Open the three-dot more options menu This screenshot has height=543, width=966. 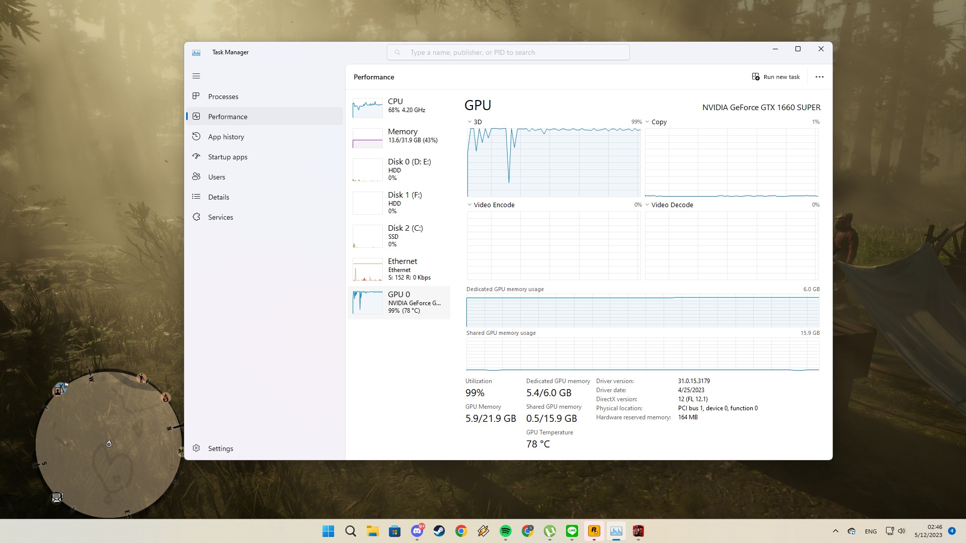[x=820, y=77]
